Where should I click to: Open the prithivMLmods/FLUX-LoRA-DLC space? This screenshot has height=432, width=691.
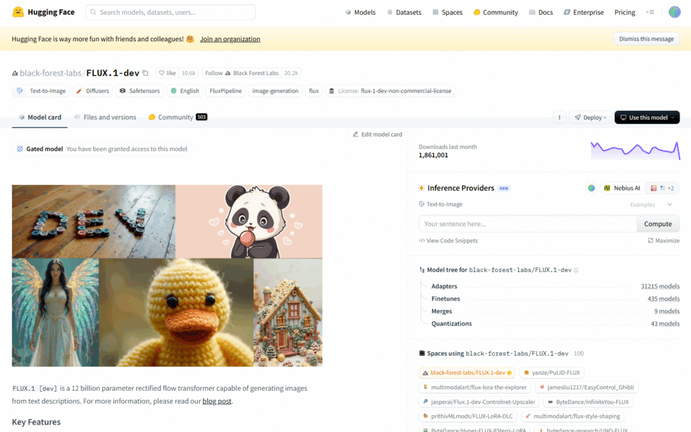[468, 416]
